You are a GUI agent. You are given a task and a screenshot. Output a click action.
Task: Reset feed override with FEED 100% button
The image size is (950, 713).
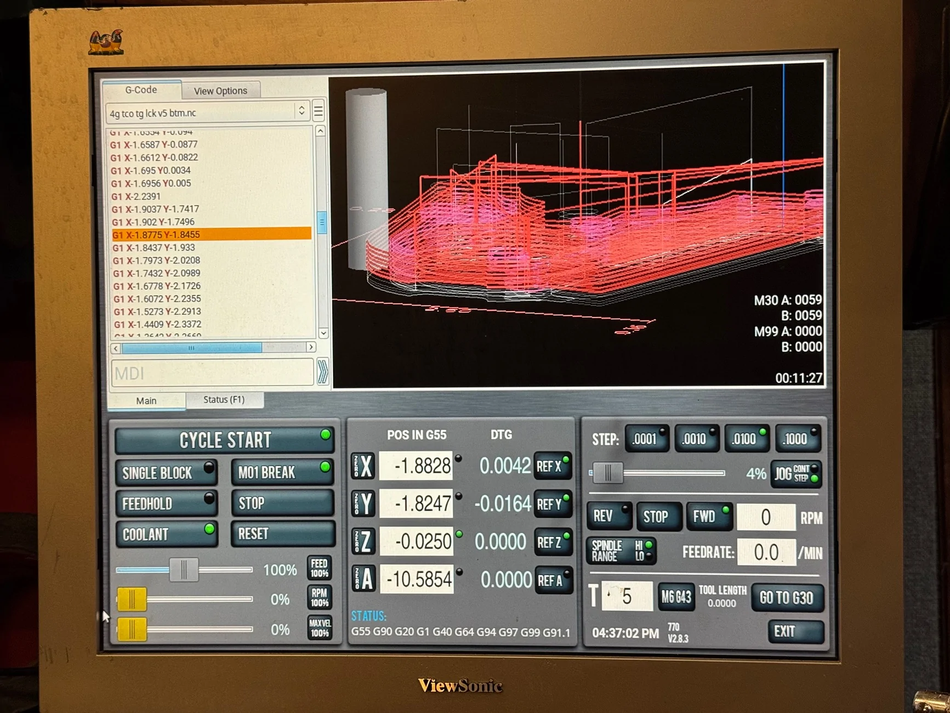(x=319, y=568)
